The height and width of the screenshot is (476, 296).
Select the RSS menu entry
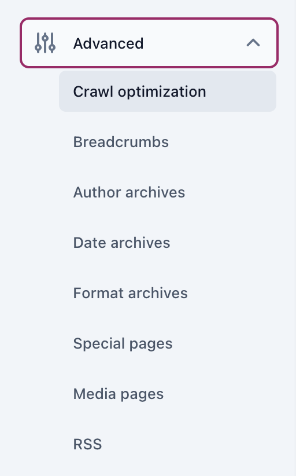point(168,444)
